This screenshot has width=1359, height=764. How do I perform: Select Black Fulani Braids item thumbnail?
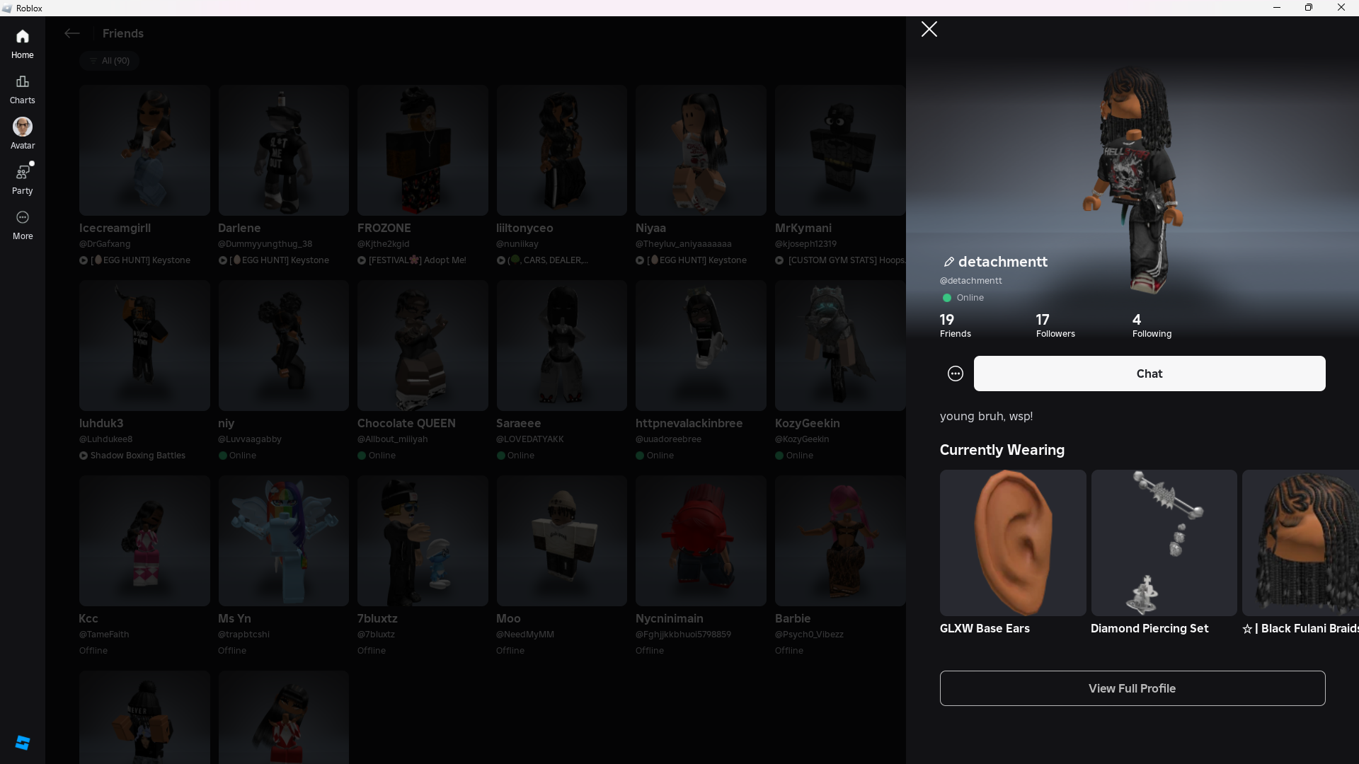point(1300,543)
